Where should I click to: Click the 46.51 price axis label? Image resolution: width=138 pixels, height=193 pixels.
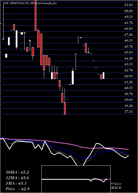(129, 41)
